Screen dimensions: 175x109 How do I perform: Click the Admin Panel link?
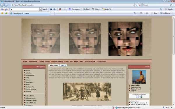pyautogui.click(x=136, y=89)
